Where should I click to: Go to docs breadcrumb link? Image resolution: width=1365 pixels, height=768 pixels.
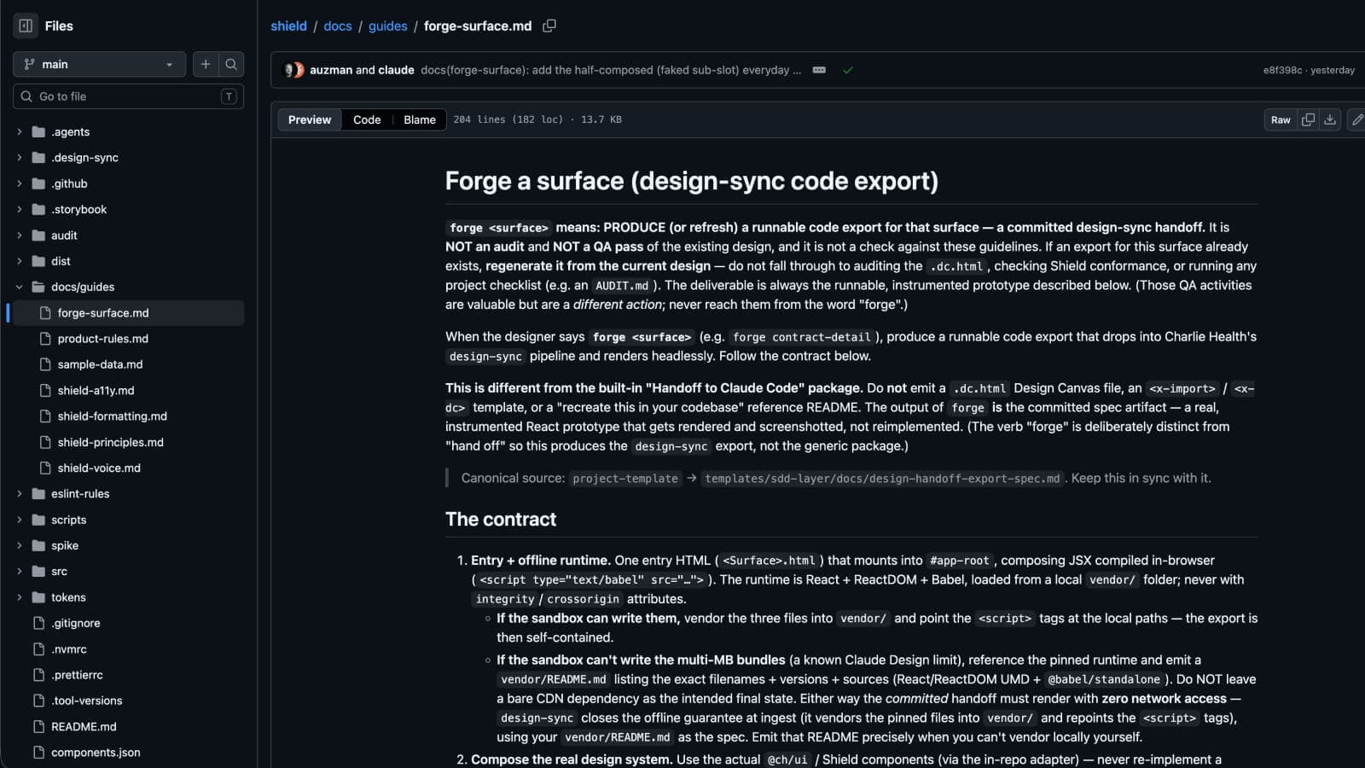pyautogui.click(x=337, y=26)
